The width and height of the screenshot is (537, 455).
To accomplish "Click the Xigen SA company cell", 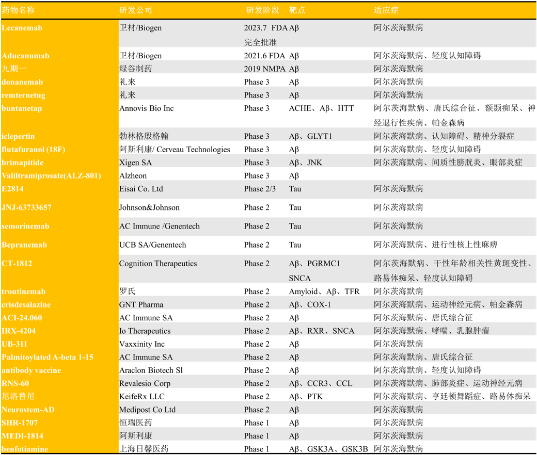I will click(x=135, y=163).
